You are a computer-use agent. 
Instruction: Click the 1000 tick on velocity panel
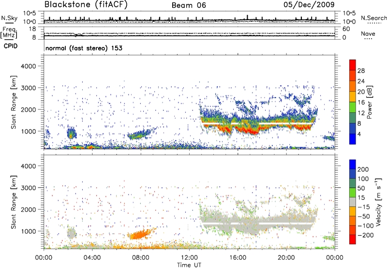click(x=29, y=231)
